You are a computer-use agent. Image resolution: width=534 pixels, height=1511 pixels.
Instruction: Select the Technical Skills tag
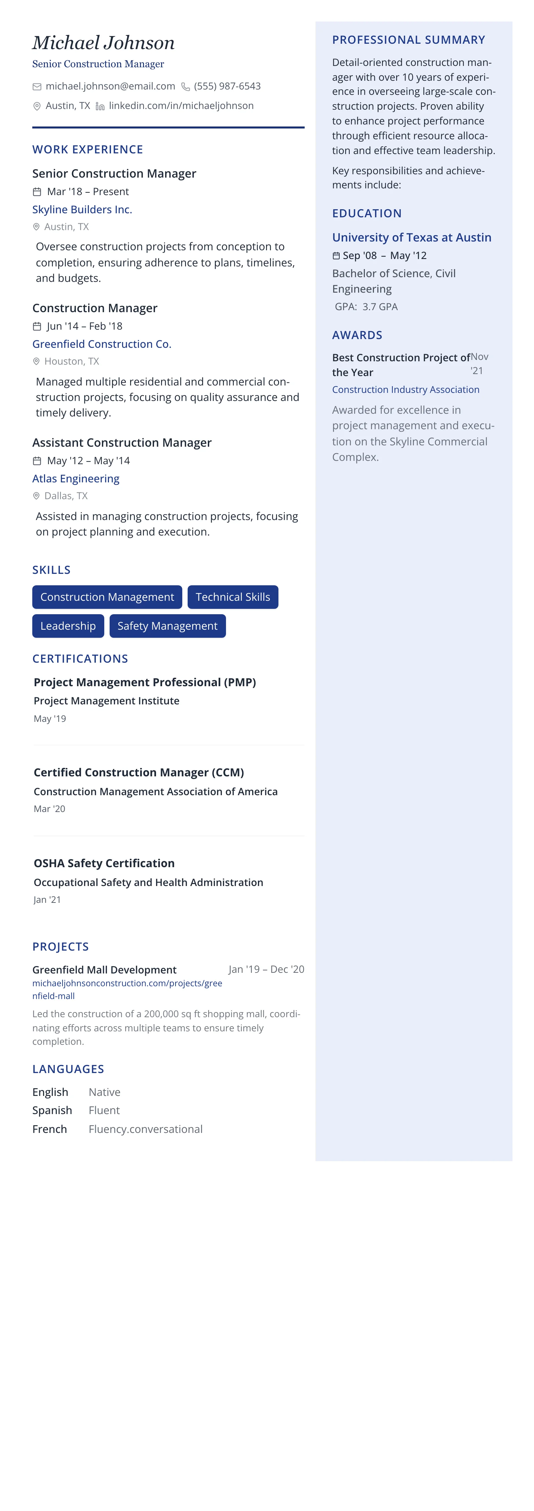(x=233, y=596)
